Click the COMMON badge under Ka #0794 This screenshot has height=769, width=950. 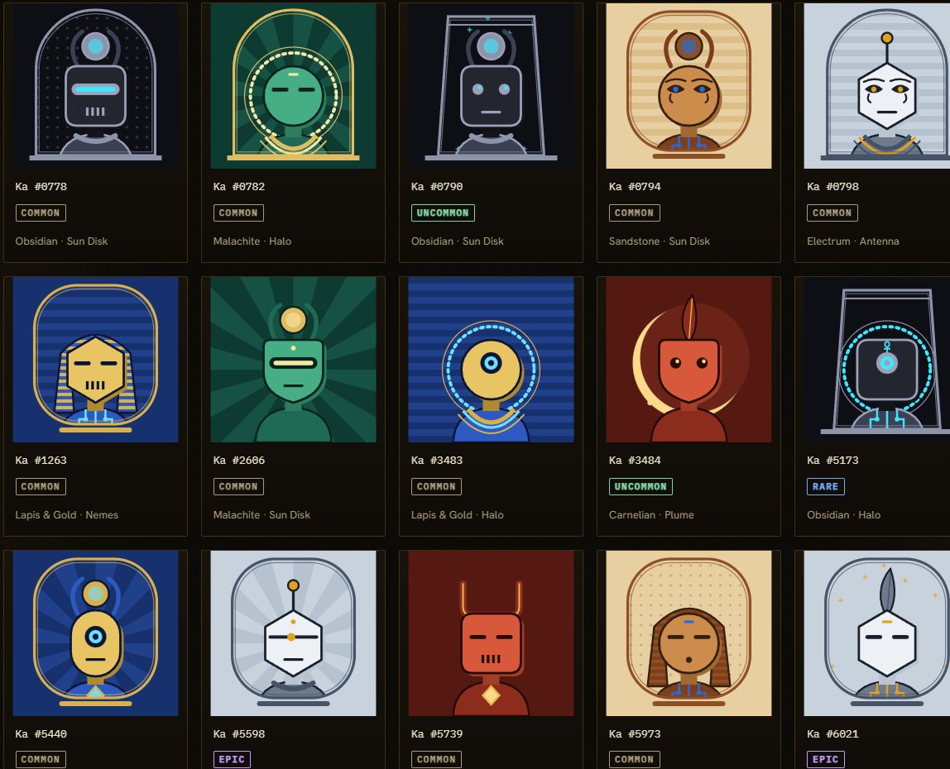(635, 213)
